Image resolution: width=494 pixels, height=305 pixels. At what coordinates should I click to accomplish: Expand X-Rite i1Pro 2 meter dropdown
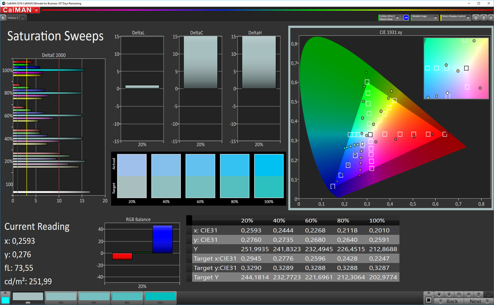[398, 18]
